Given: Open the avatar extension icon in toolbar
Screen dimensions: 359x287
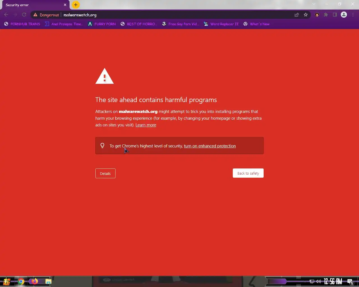Looking at the screenshot, I should click(317, 15).
